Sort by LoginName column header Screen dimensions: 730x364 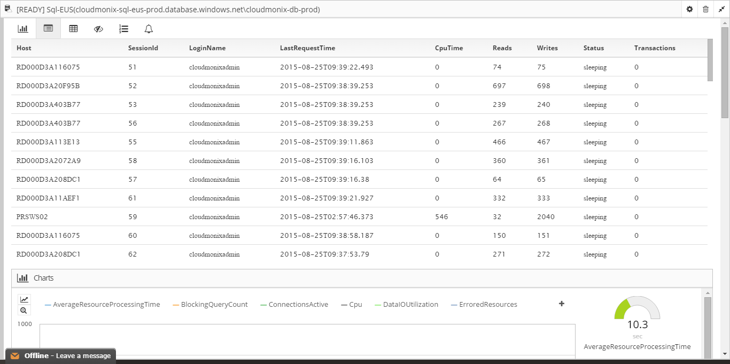coord(207,48)
